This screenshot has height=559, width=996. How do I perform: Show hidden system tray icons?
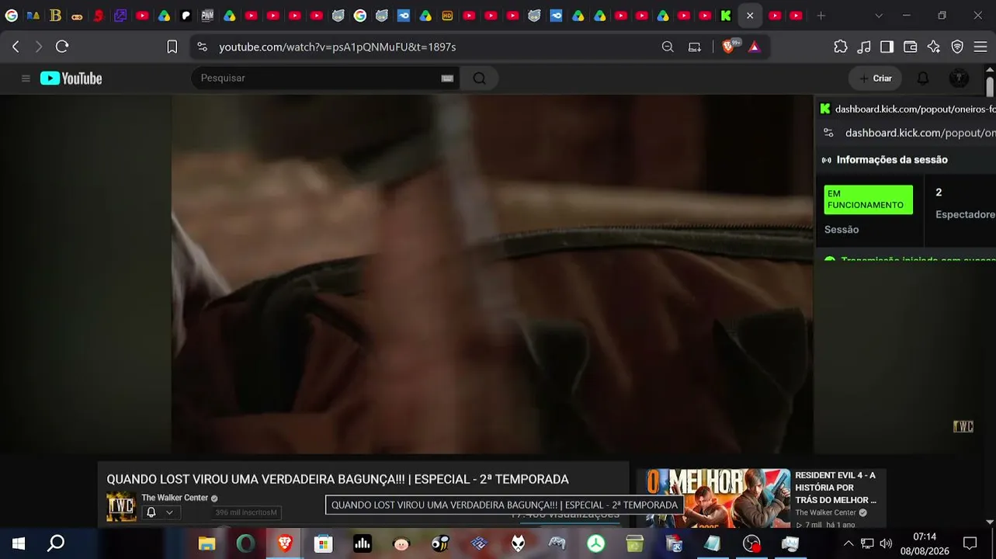pyautogui.click(x=848, y=543)
